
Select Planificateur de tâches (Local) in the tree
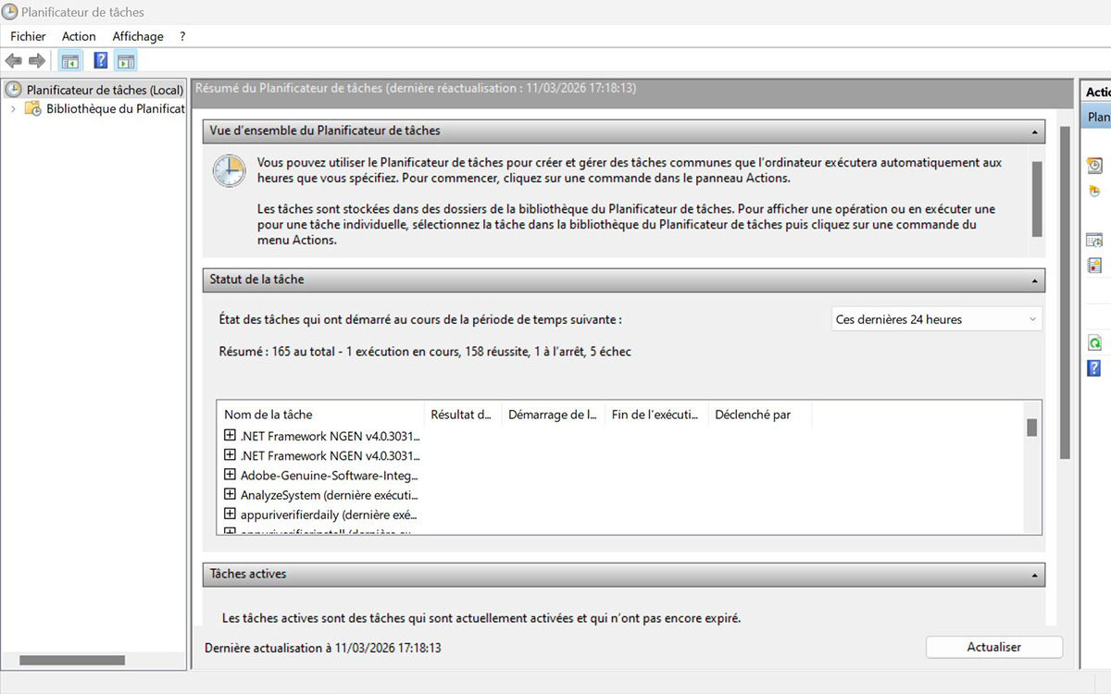pos(97,90)
